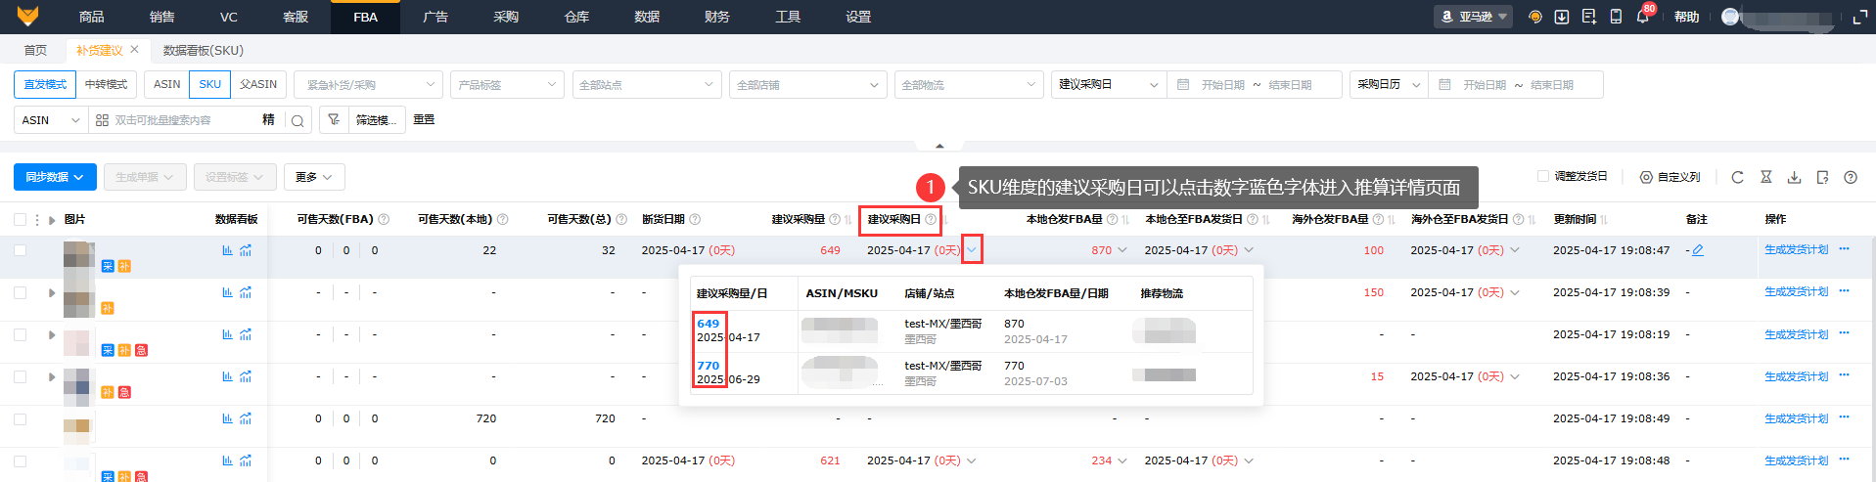Click help icon next to 可售天数(FBA) header
This screenshot has width=1876, height=482.
(384, 219)
